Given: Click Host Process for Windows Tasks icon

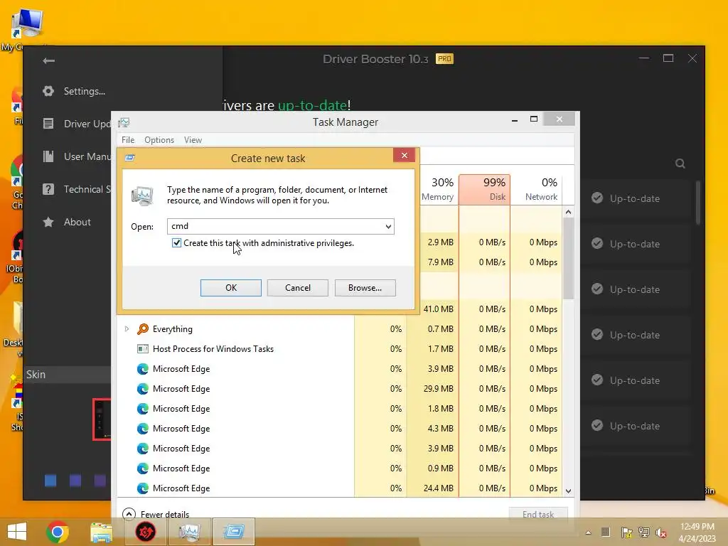Looking at the screenshot, I should [142, 348].
